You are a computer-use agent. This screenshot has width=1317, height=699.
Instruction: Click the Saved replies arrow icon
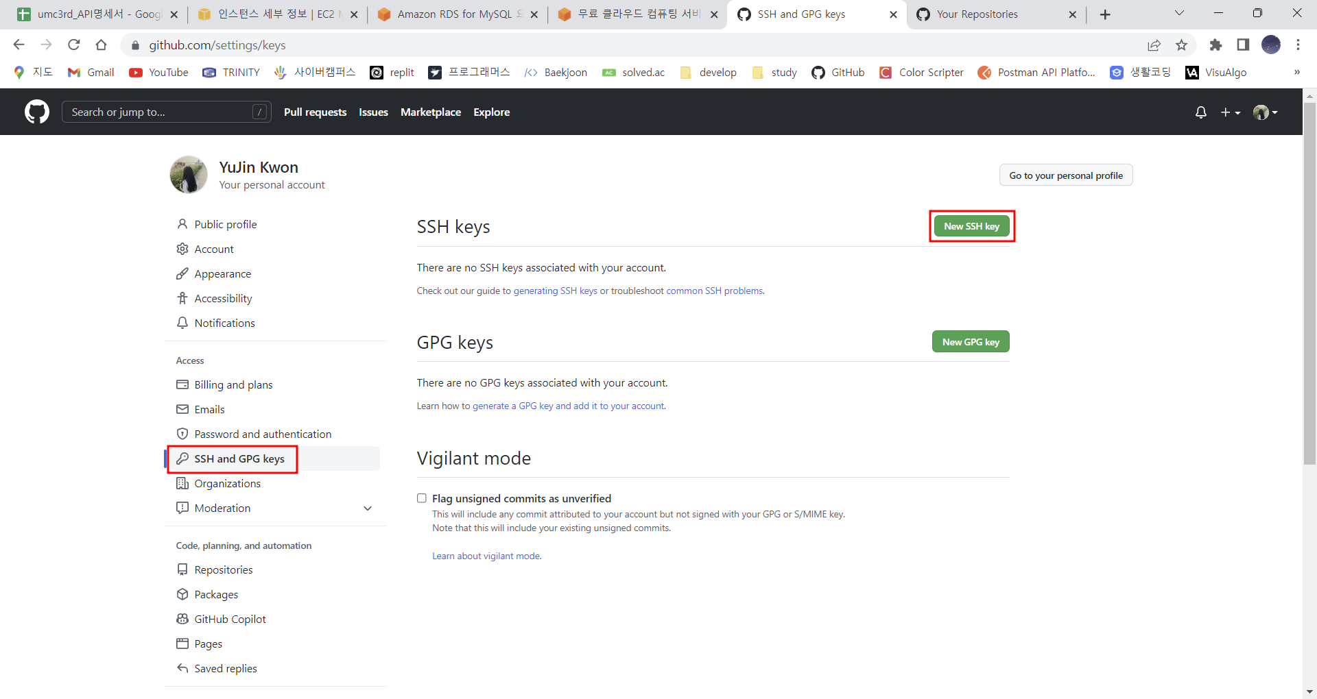tap(182, 668)
